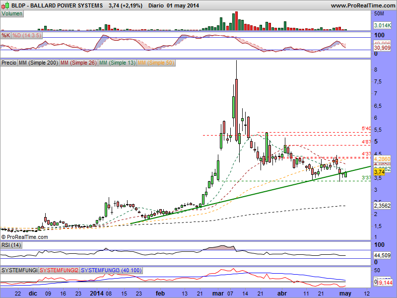The width and height of the screenshot is (397, 298).
Task: Select the MM (Simple 13) label
Action: tap(117, 63)
